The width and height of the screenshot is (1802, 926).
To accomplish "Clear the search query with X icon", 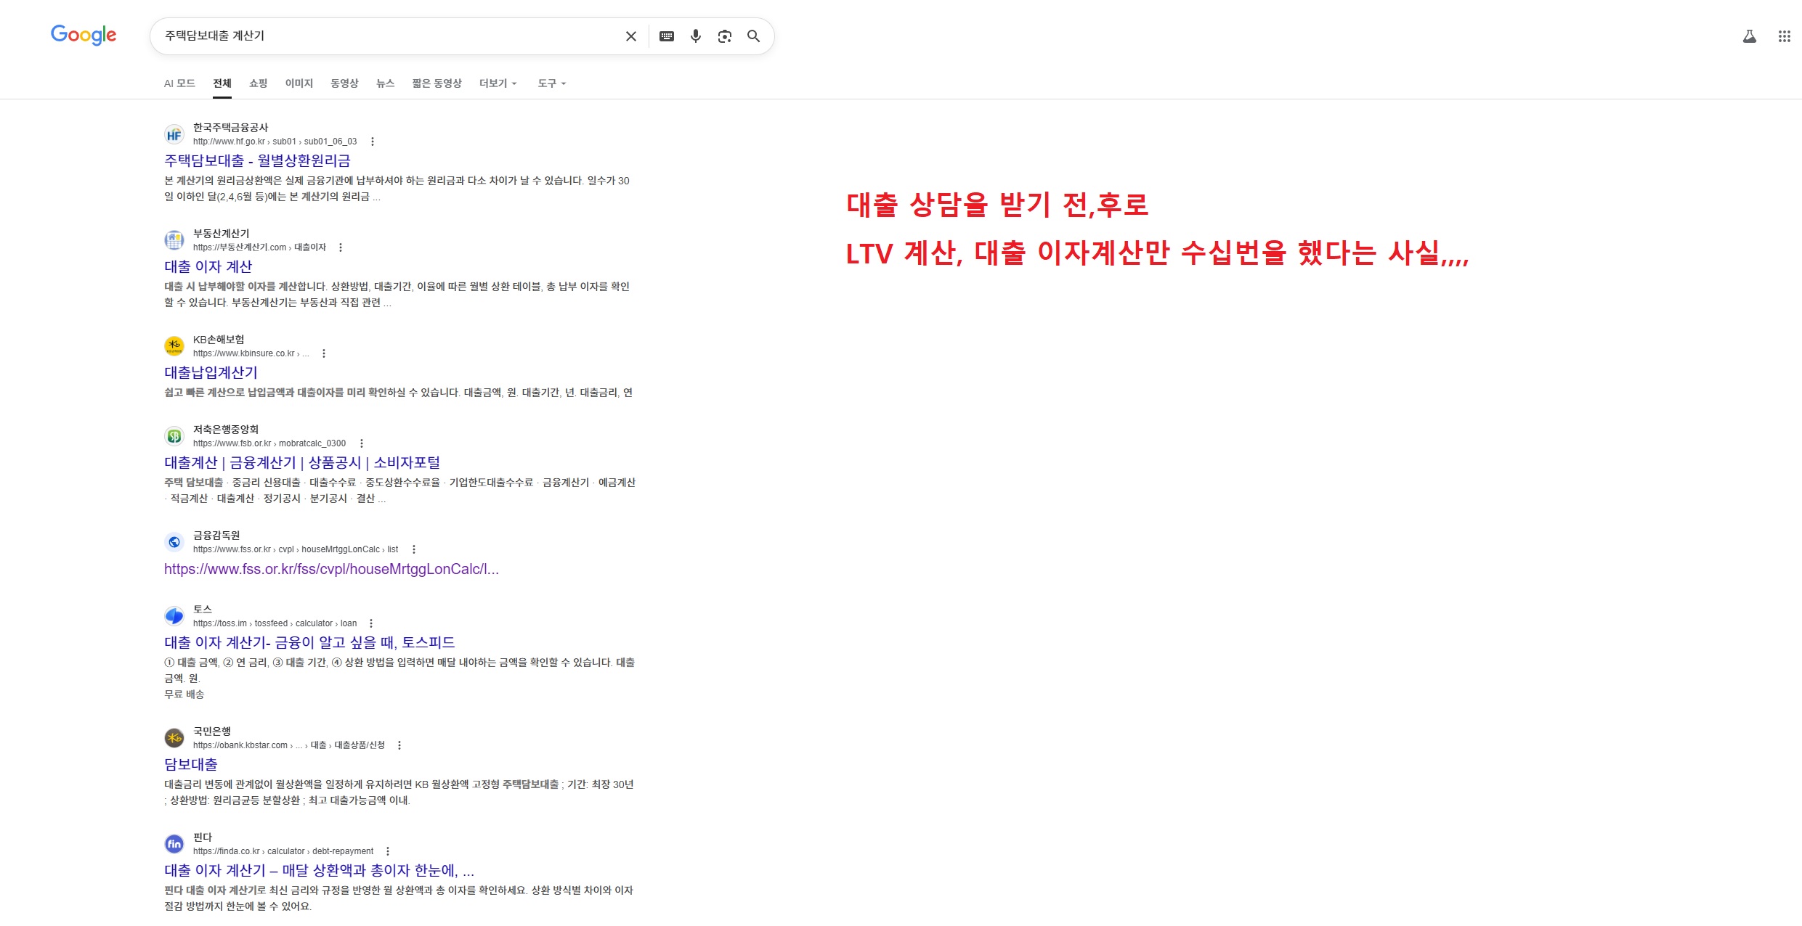I will pyautogui.click(x=631, y=36).
